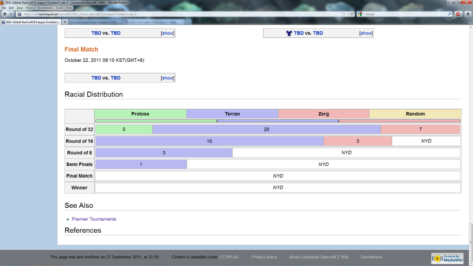Expand the Final Match TBD vs. TBD show toggle
Screen dimensions: 473x266
pos(168,78)
